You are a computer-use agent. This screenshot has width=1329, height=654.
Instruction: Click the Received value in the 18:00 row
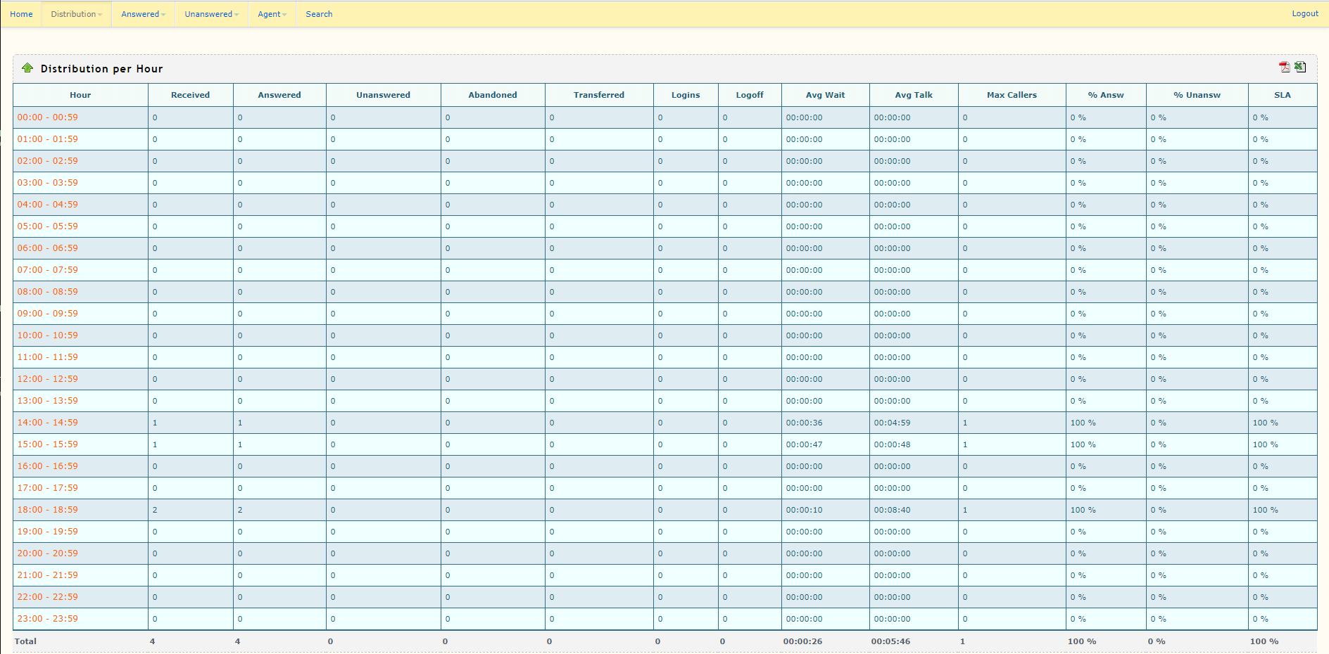coord(155,510)
